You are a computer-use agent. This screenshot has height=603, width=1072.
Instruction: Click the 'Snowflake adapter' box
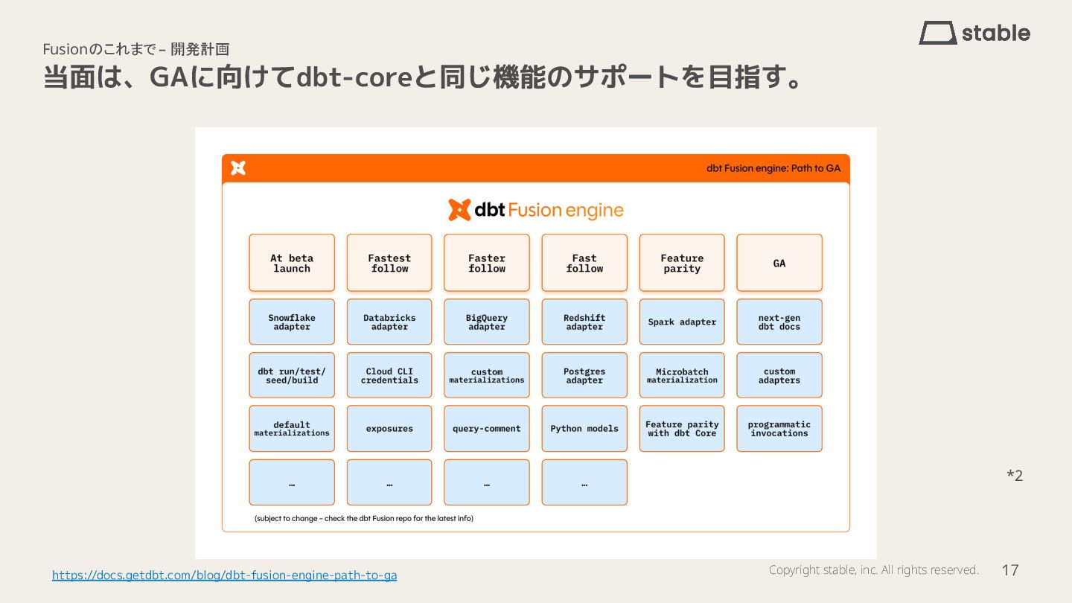(x=292, y=322)
